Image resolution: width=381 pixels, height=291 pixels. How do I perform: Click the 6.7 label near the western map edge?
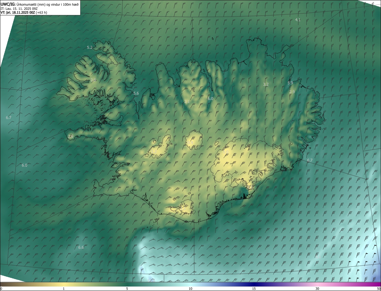coord(9,118)
